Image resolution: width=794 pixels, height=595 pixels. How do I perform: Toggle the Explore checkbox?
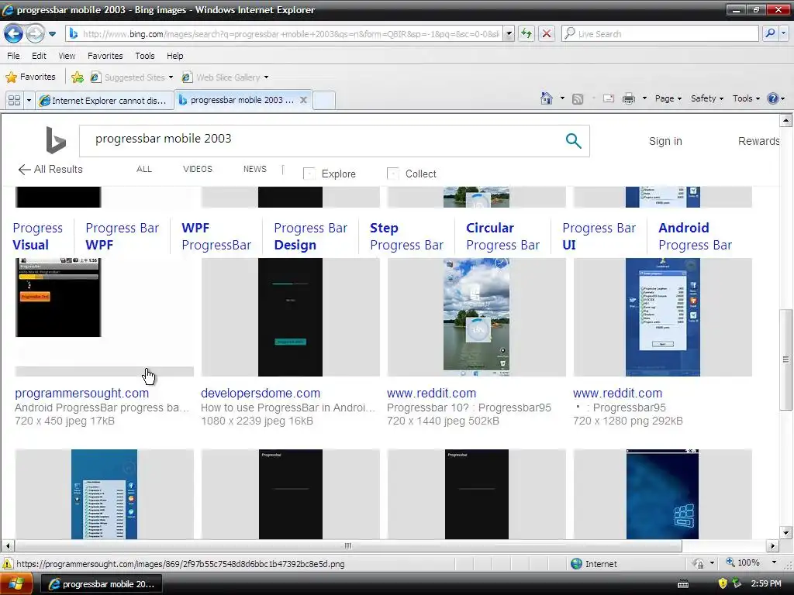(x=309, y=174)
